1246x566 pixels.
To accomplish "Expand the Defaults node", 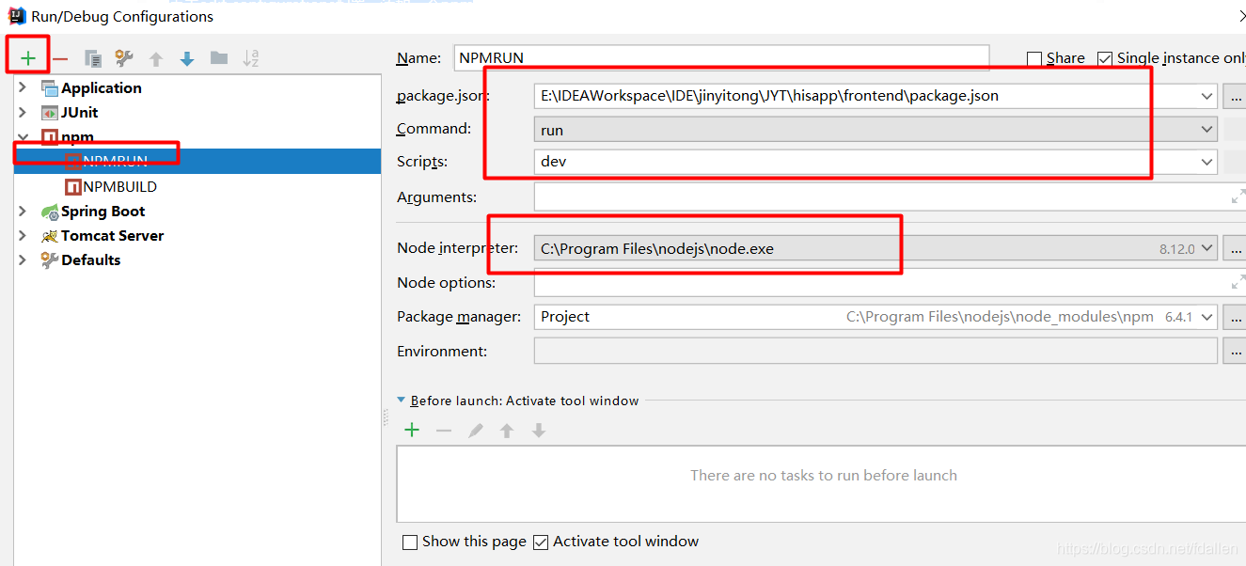I will [23, 259].
